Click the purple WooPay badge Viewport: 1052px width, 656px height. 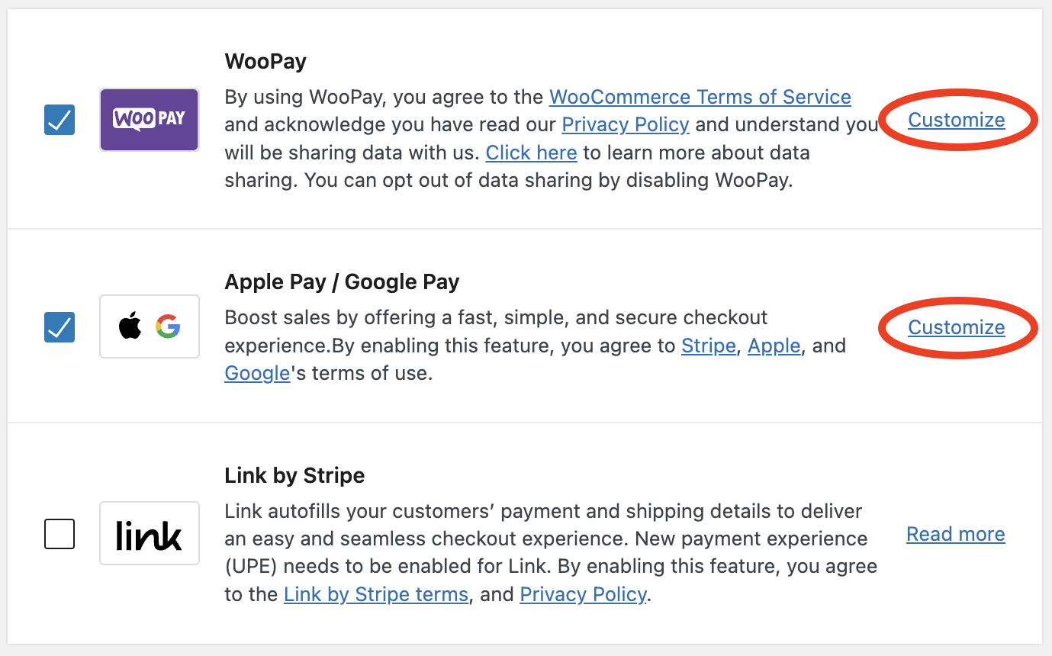click(149, 119)
